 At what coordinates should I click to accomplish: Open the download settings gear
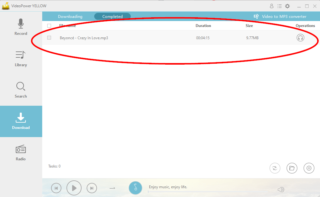tap(309, 168)
